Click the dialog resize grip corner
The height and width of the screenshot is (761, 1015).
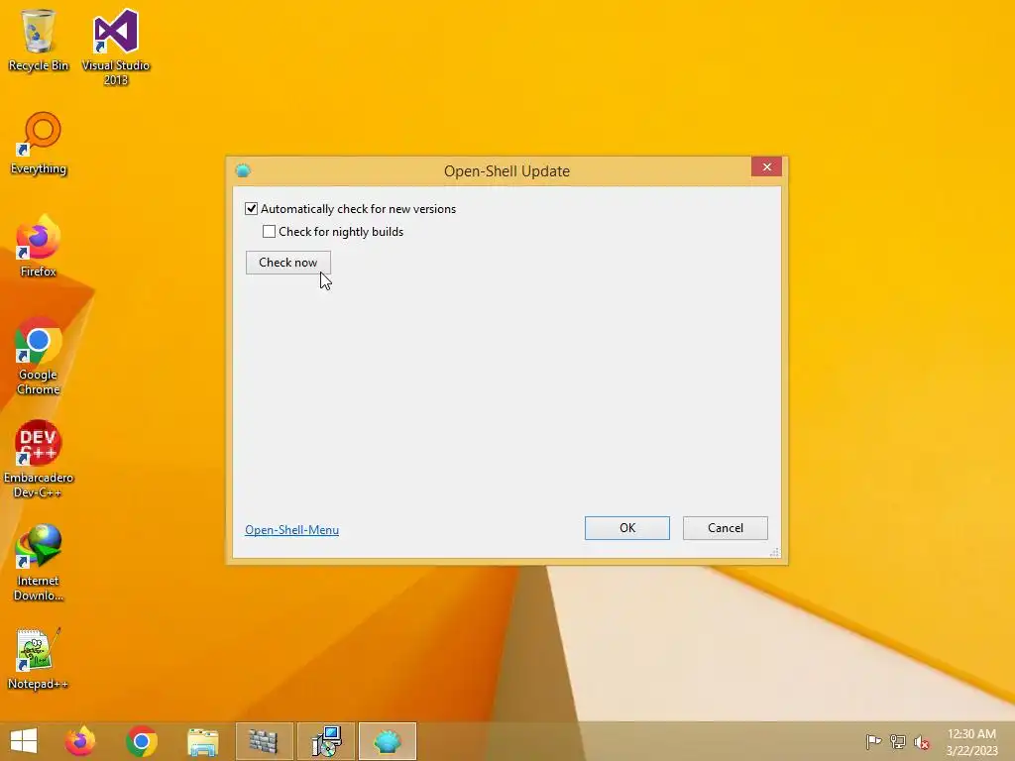click(774, 551)
